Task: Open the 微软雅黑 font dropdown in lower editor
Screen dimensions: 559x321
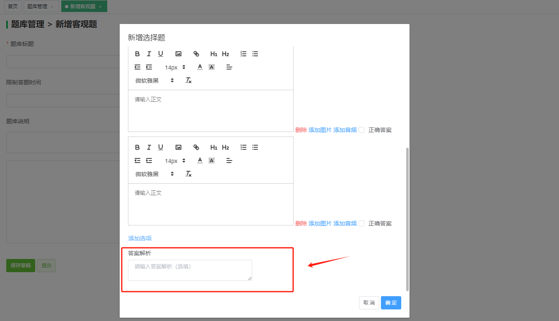Action: coord(154,174)
